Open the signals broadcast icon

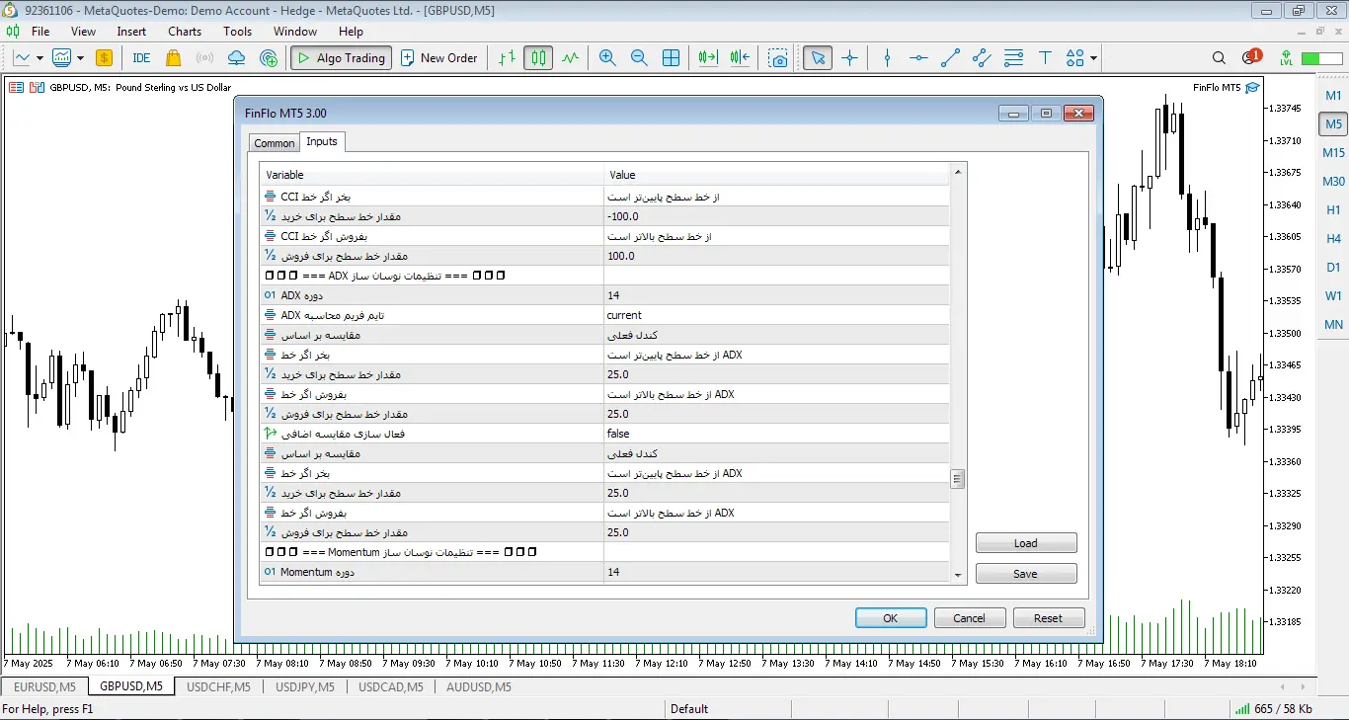coord(204,58)
